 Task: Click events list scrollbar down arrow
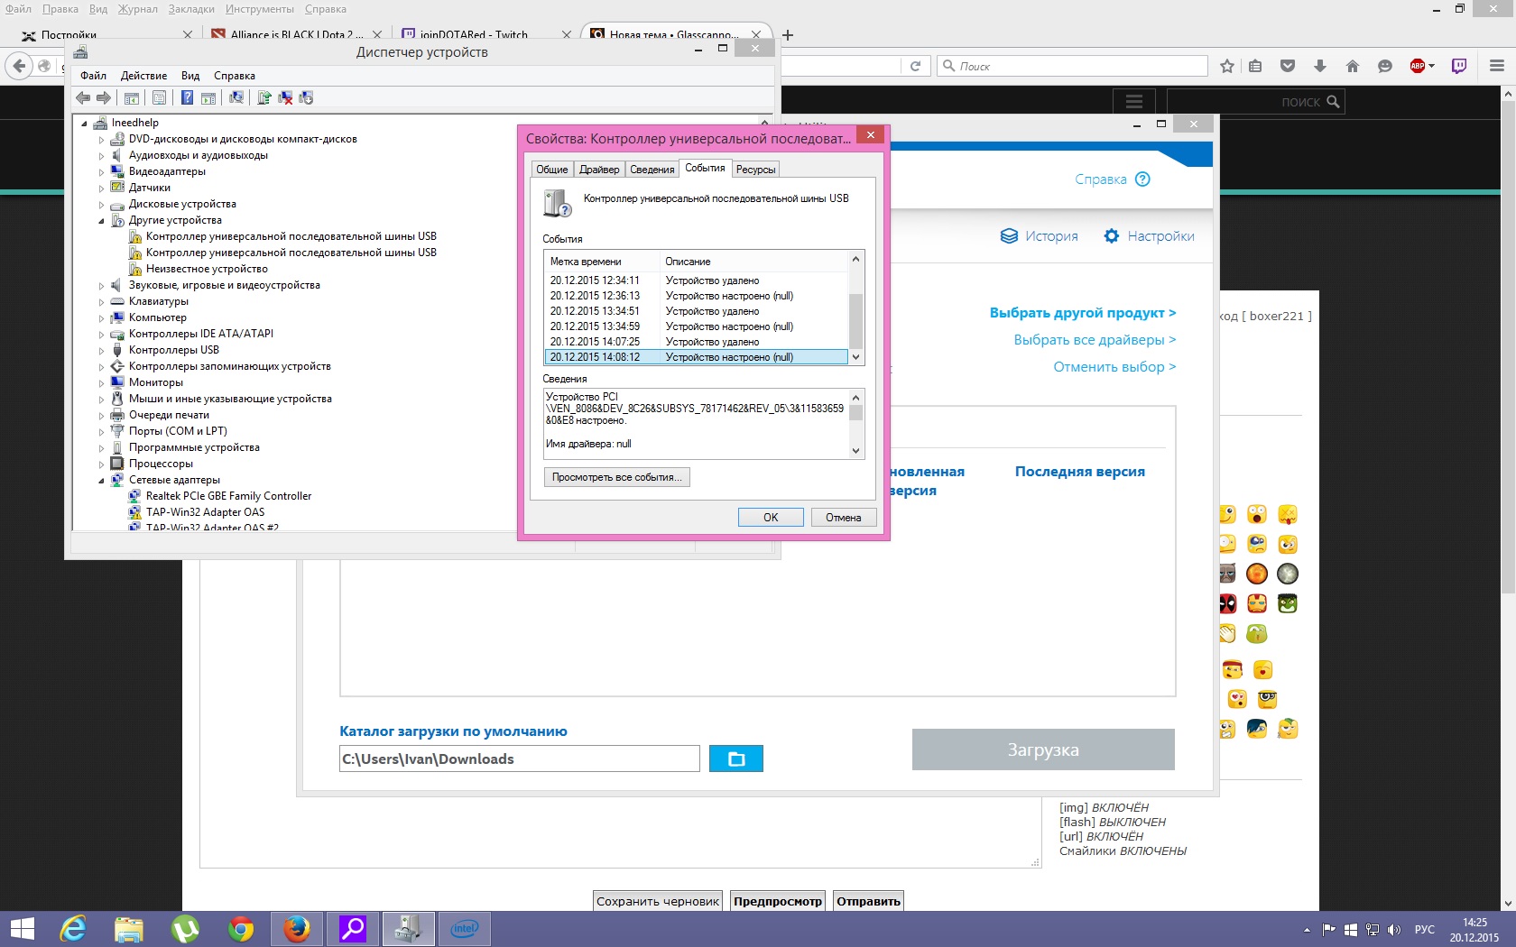pos(856,358)
